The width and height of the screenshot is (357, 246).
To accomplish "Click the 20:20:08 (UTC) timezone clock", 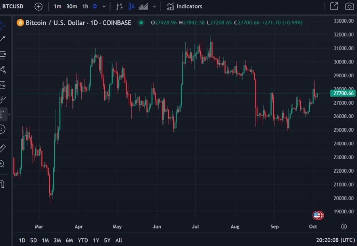I will click(335, 240).
